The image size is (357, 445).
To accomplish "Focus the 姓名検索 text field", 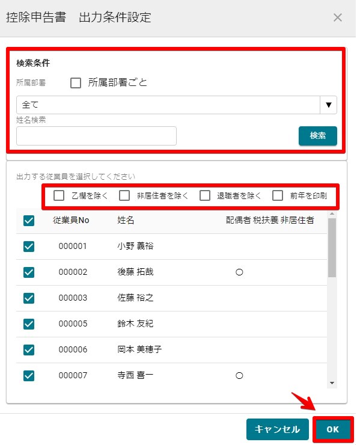I will (x=96, y=136).
